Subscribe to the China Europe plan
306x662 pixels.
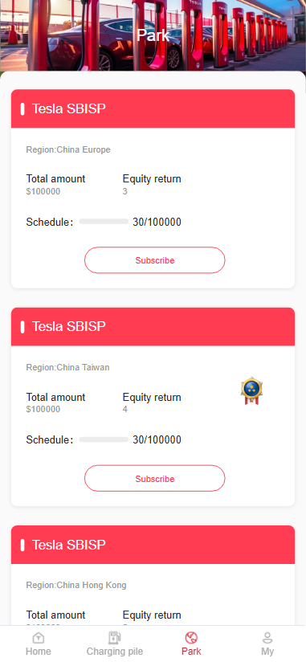tap(154, 260)
